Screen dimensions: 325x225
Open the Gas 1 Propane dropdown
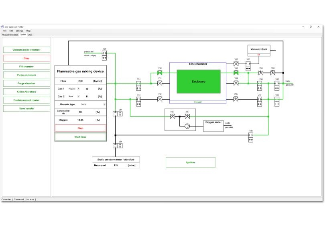78,89
